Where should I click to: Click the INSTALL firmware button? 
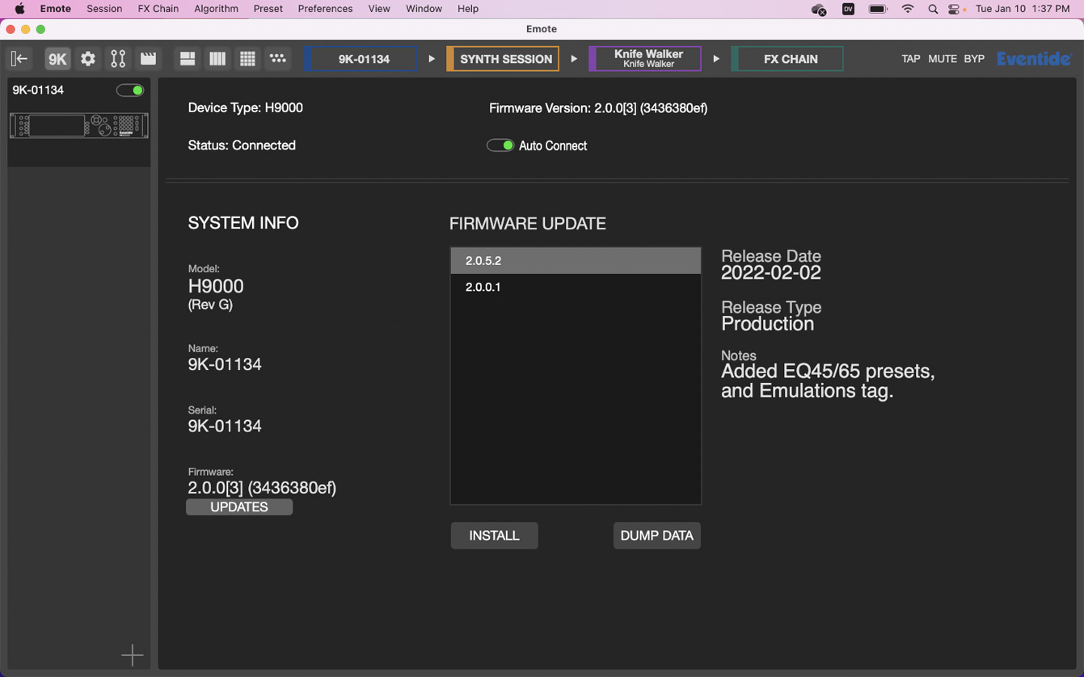point(494,536)
